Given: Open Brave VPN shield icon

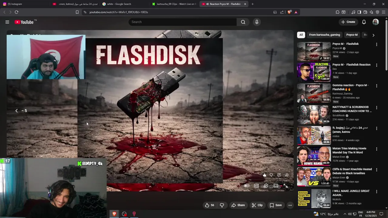Looking at the screenshot, I should [377, 12].
